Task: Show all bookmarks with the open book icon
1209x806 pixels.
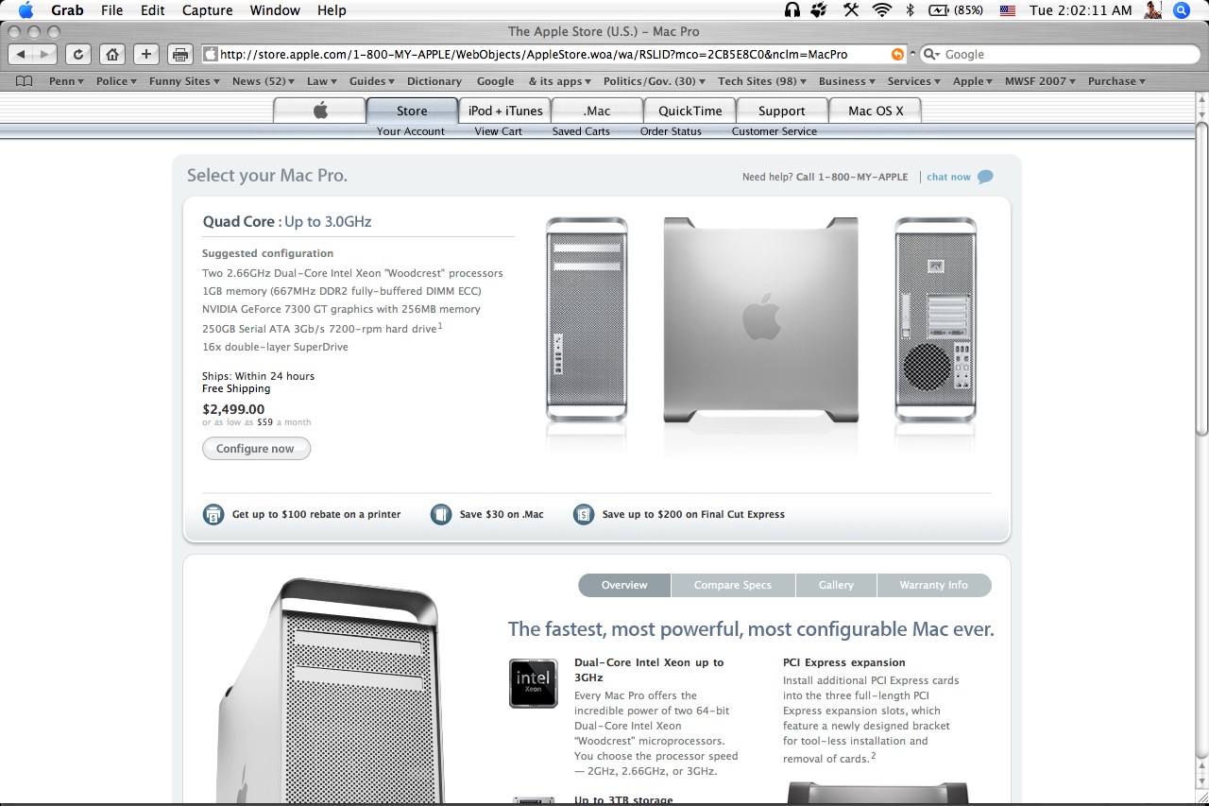Action: point(24,81)
